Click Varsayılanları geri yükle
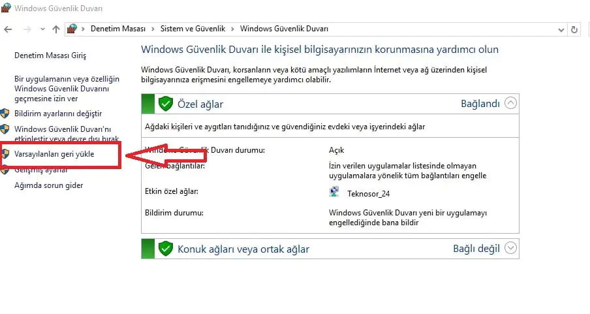Viewport: 590px width, 314px height. pos(54,154)
